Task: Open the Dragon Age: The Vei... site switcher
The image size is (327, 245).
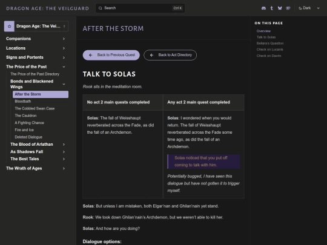Action: pyautogui.click(x=36, y=26)
